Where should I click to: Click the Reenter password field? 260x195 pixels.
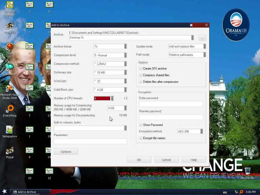coord(171,117)
